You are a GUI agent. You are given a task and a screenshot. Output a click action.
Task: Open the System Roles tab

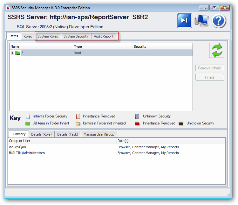coord(48,36)
